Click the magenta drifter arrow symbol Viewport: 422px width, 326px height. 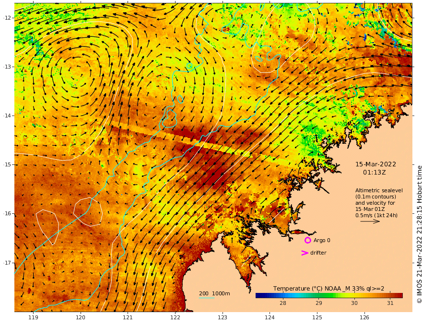pos(305,253)
